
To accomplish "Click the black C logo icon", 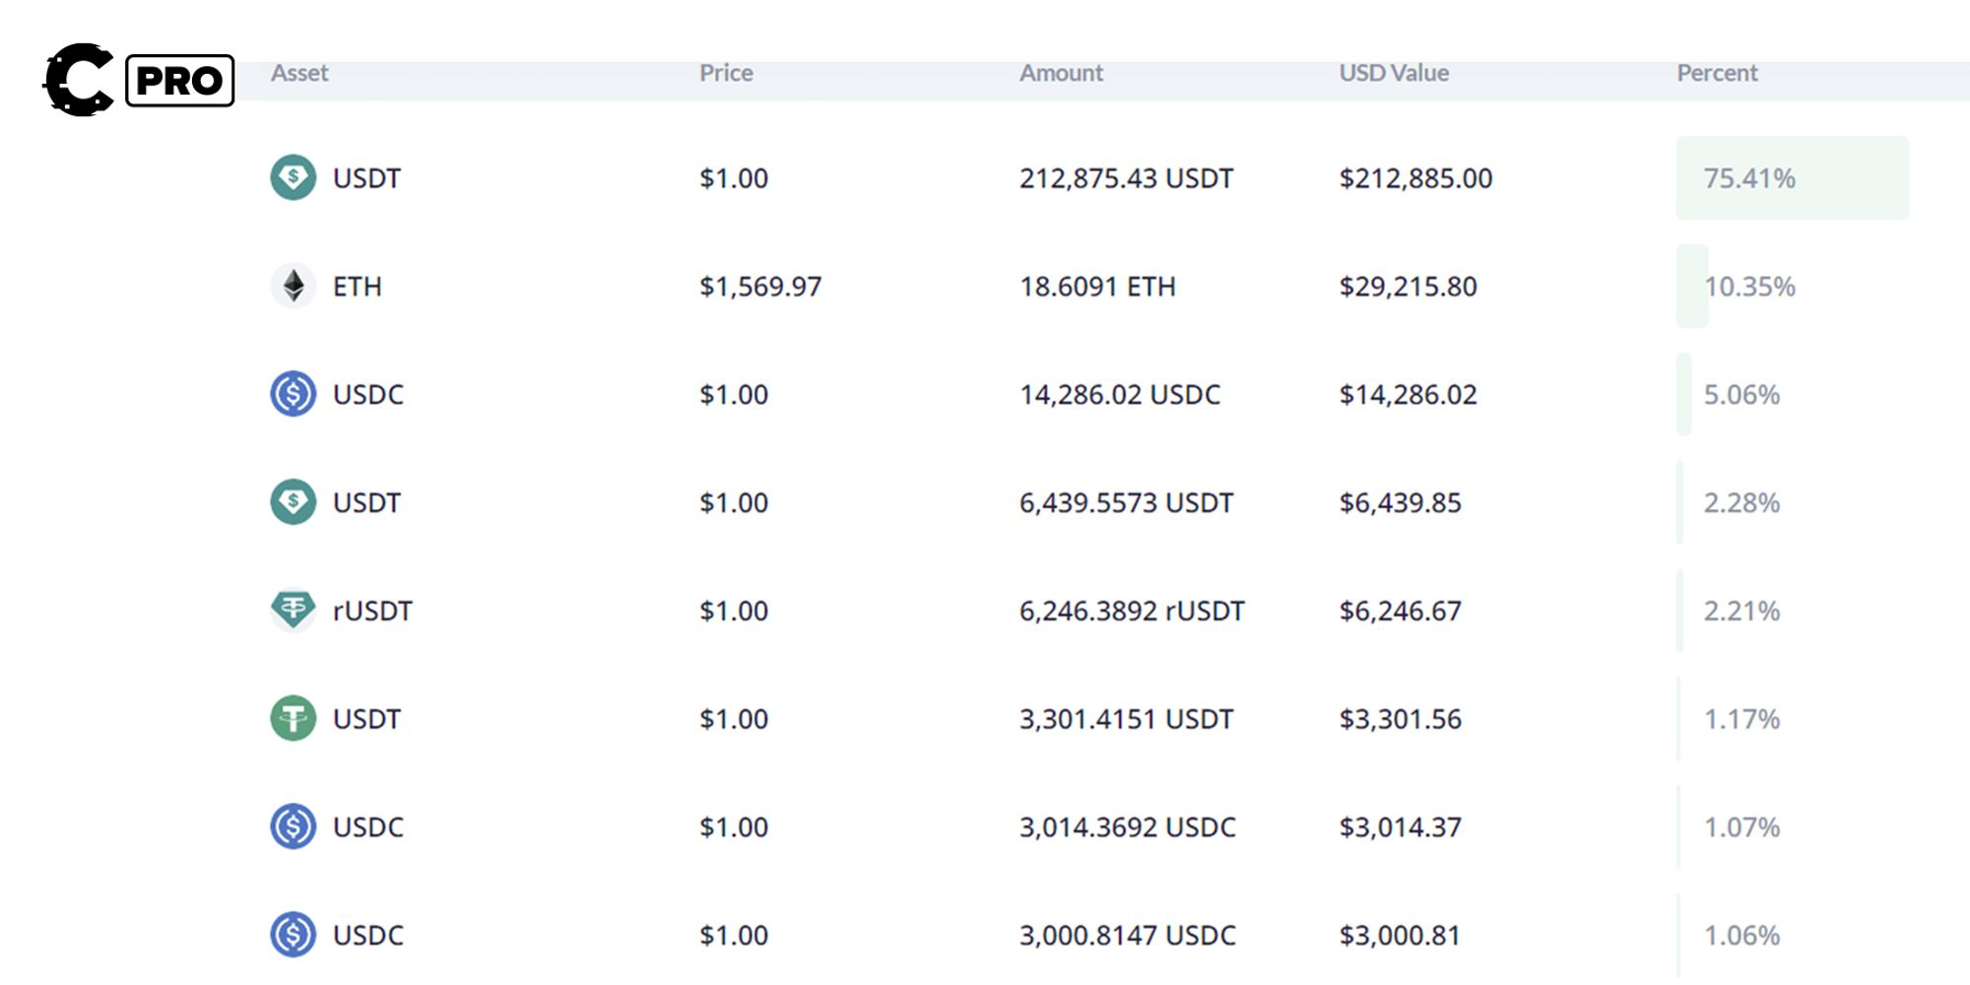I will [x=78, y=80].
